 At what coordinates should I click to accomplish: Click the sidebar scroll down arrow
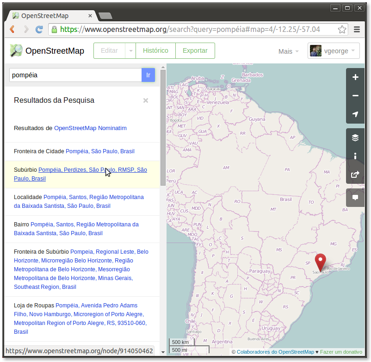tap(163, 352)
